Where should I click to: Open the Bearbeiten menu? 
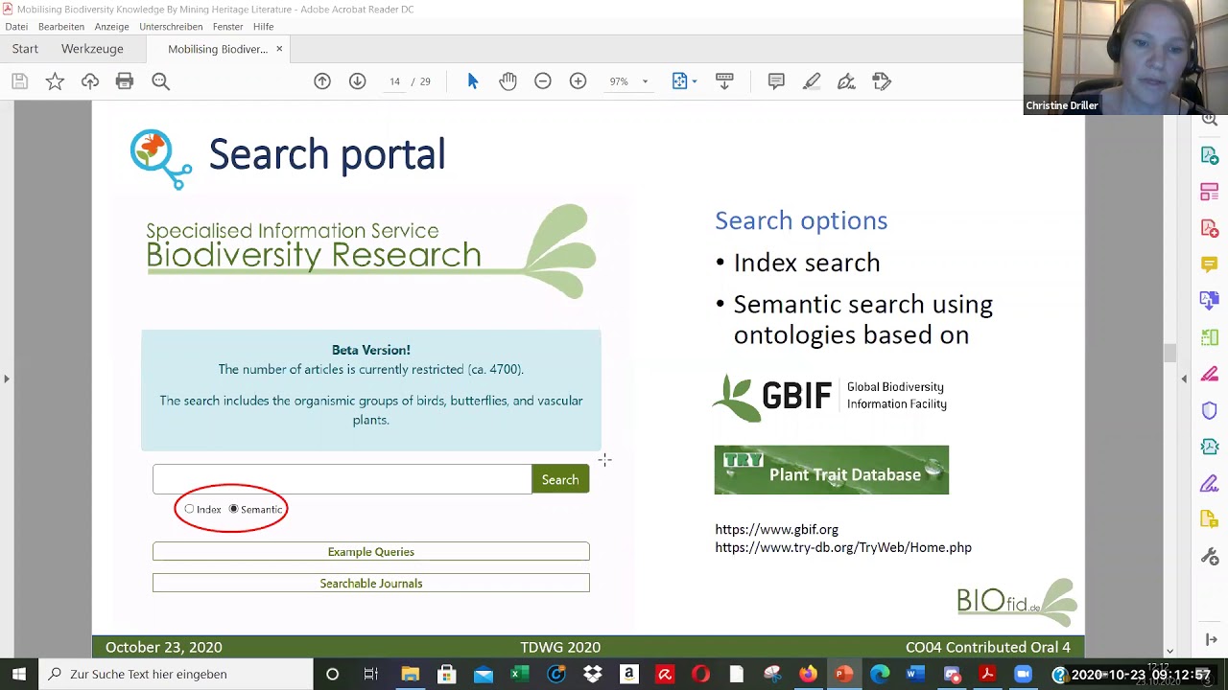click(x=61, y=27)
